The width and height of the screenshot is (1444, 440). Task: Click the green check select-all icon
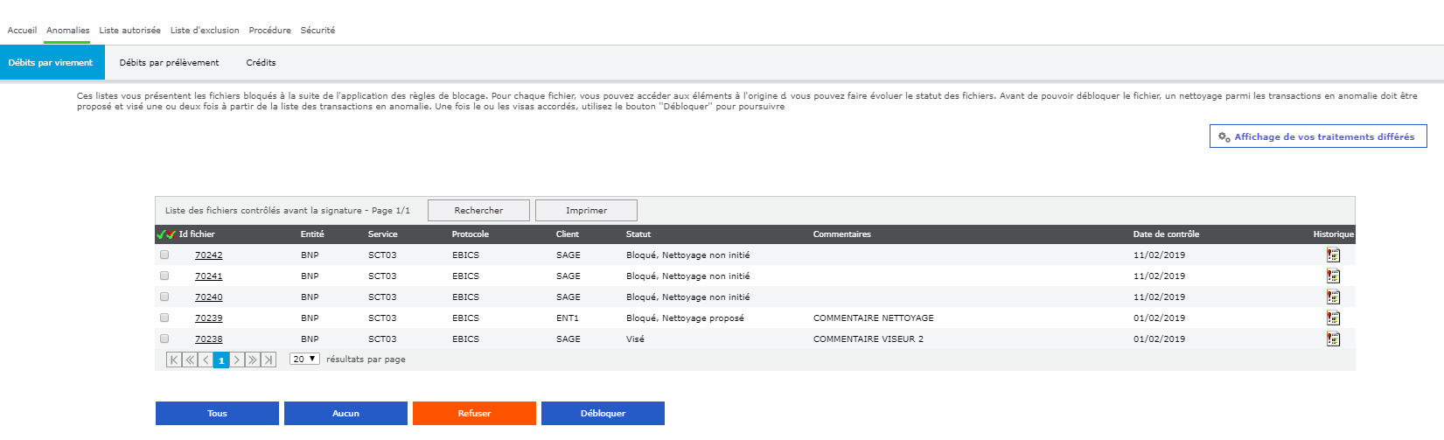161,234
